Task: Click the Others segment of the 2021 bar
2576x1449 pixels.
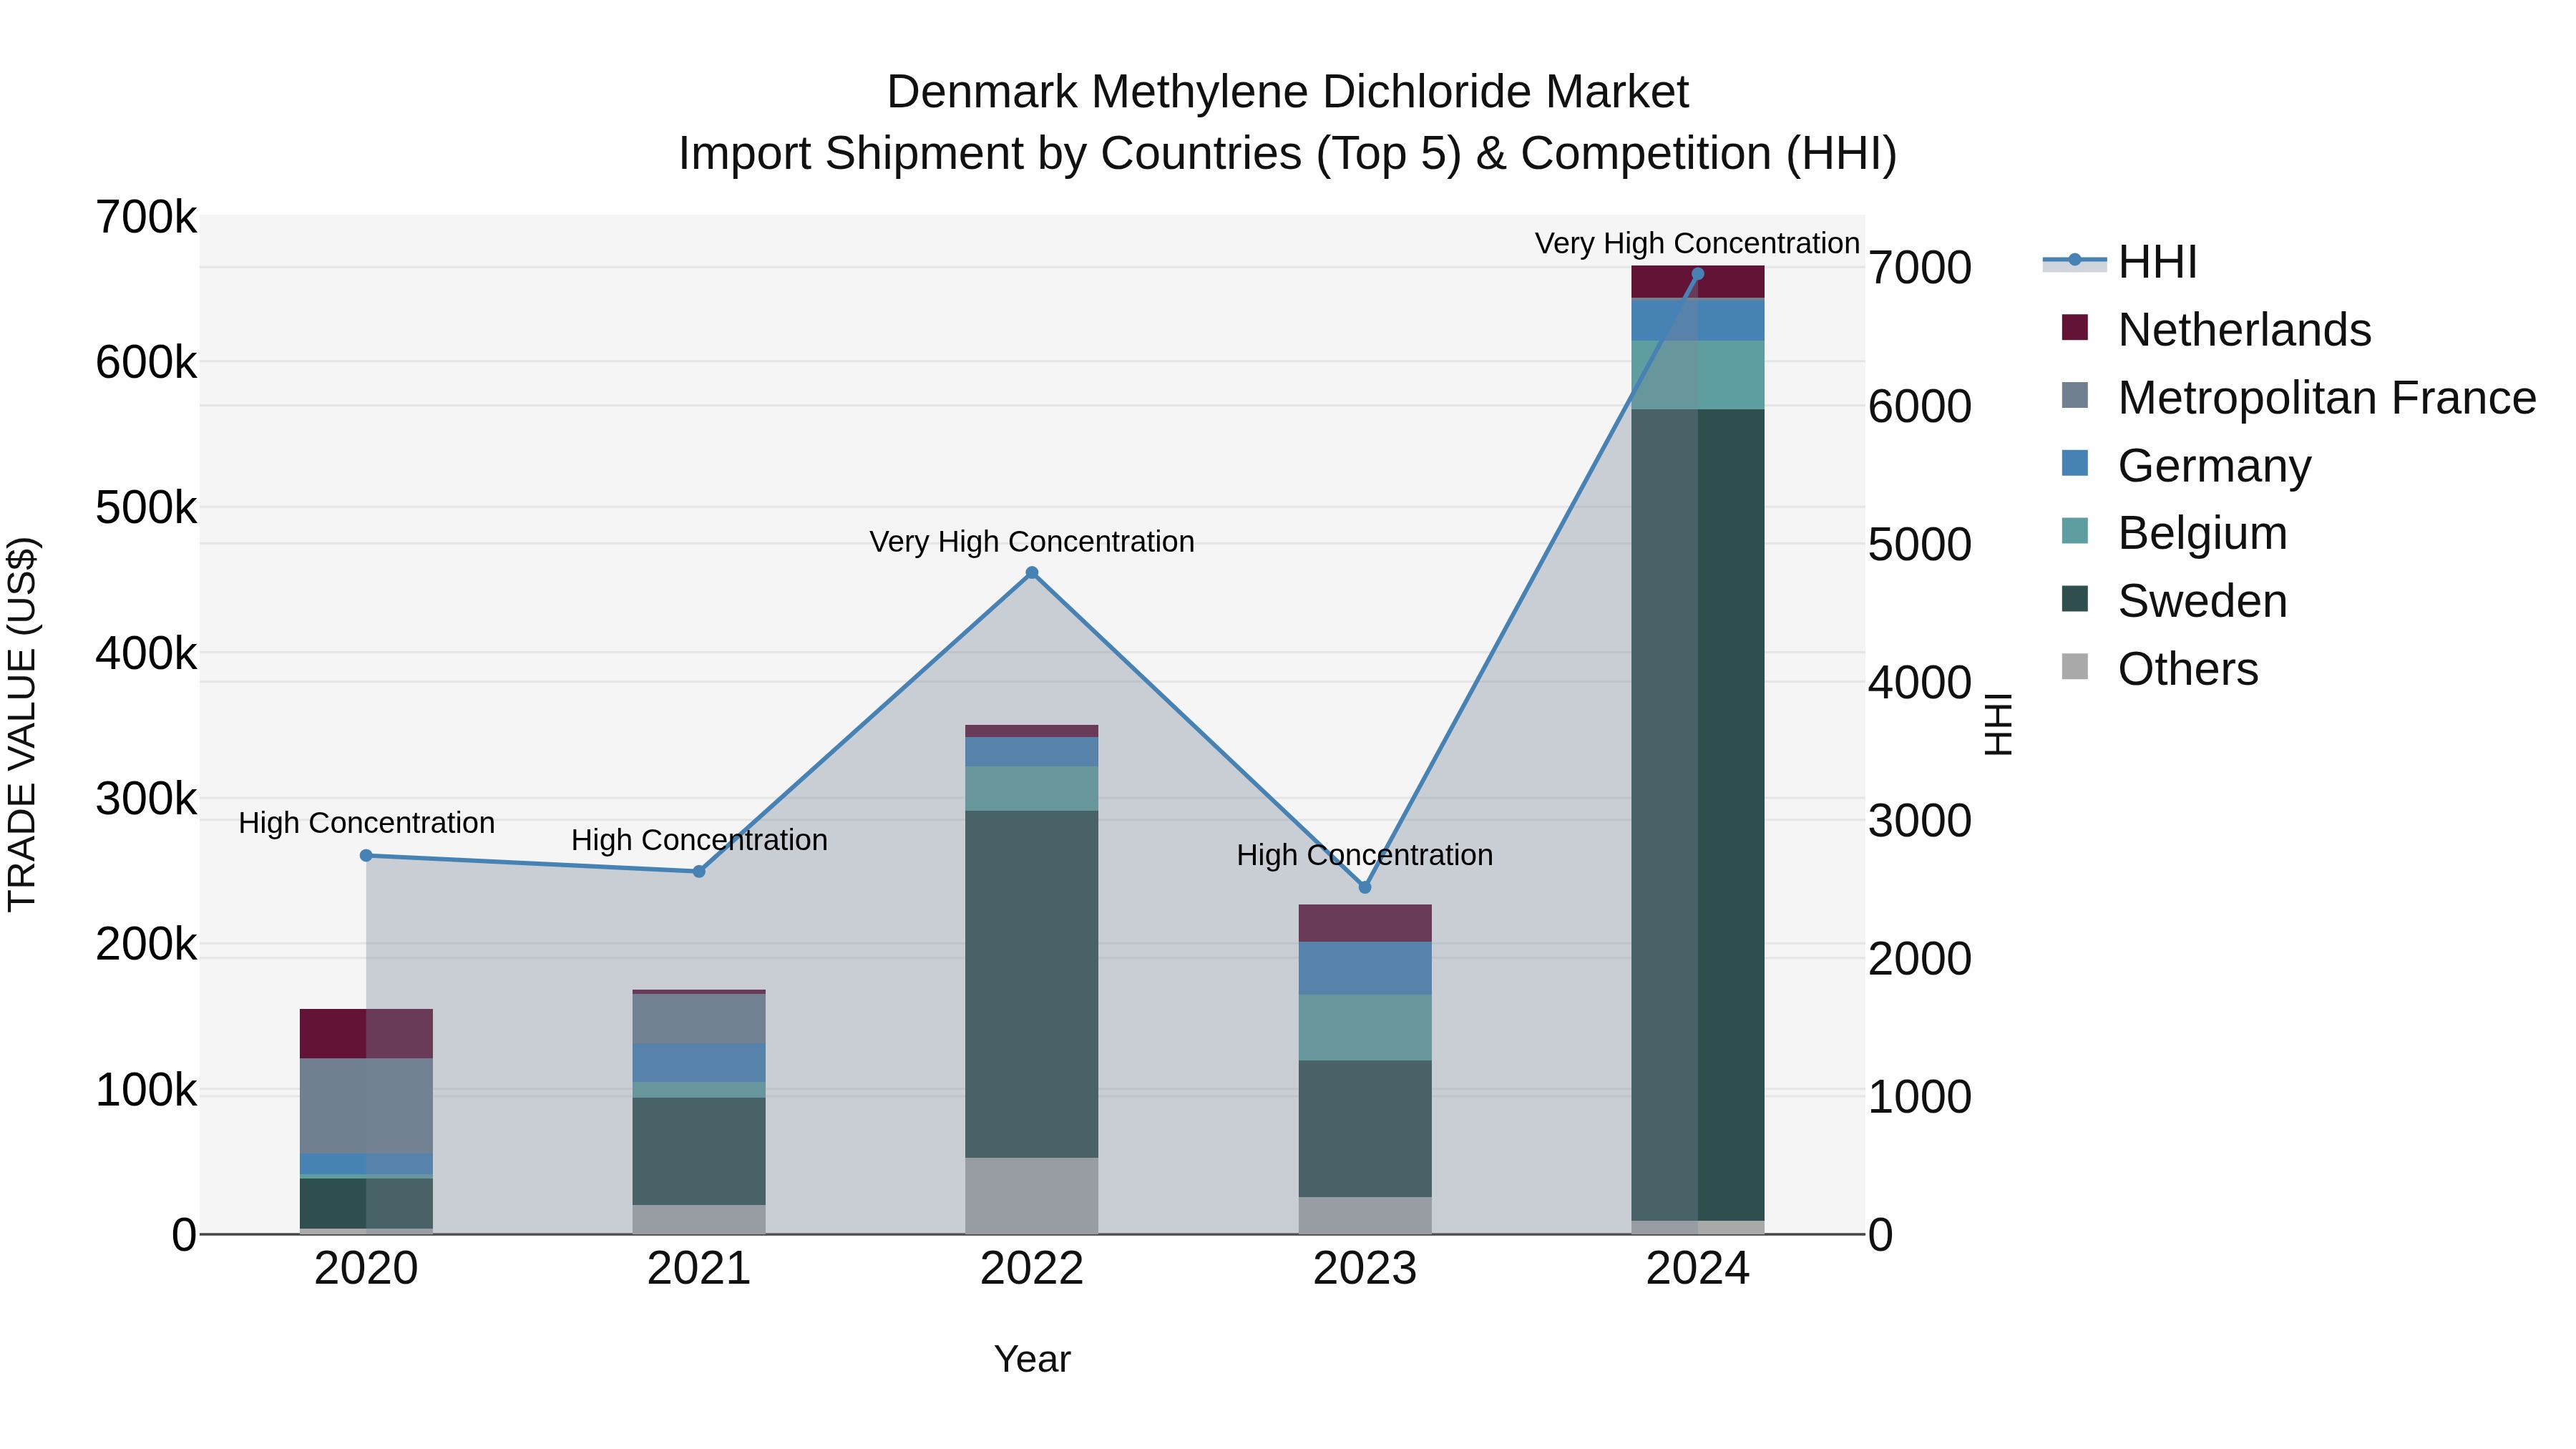Action: point(699,1219)
